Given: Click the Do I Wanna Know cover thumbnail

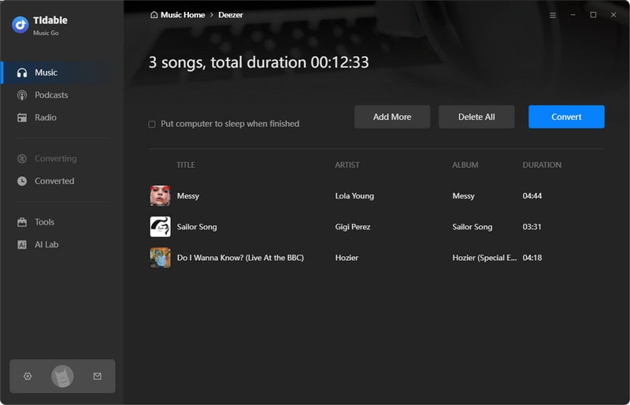Looking at the screenshot, I should click(161, 258).
